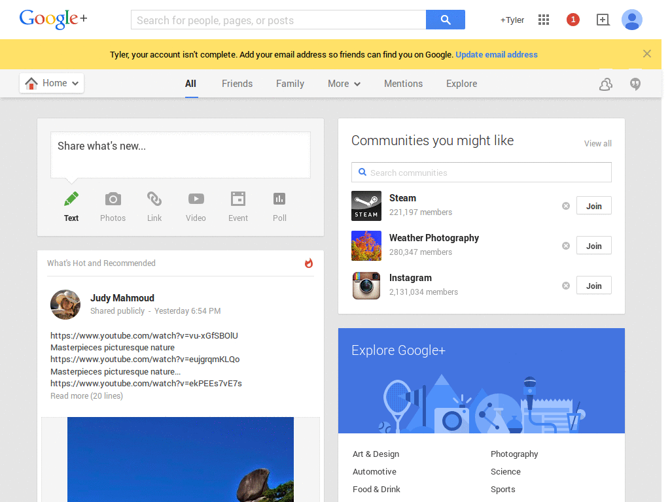
Task: Join the Weather Photography community
Action: click(x=593, y=246)
